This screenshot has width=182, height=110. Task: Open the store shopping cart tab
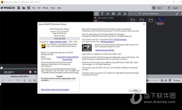[125, 14]
